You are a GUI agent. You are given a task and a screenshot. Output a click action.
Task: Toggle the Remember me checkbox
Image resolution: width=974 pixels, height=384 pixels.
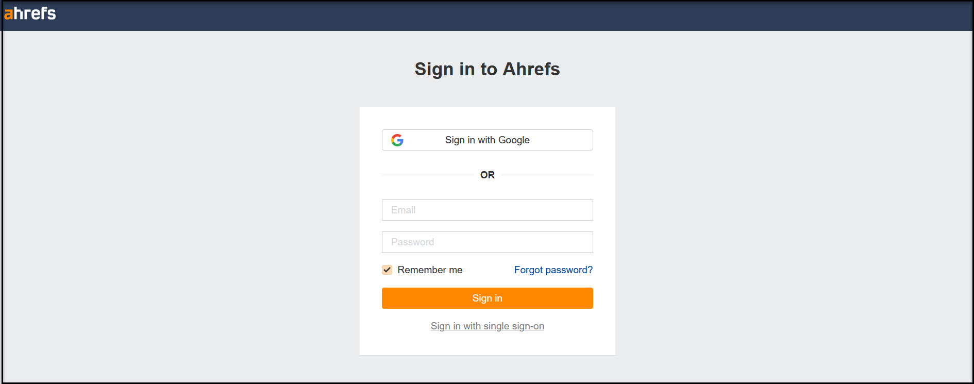tap(387, 270)
